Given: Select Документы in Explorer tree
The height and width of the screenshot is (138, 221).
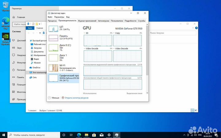Looking at the screenshot, I should [x=37, y=52].
